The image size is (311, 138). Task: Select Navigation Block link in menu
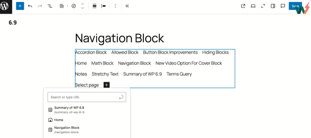click(x=135, y=63)
